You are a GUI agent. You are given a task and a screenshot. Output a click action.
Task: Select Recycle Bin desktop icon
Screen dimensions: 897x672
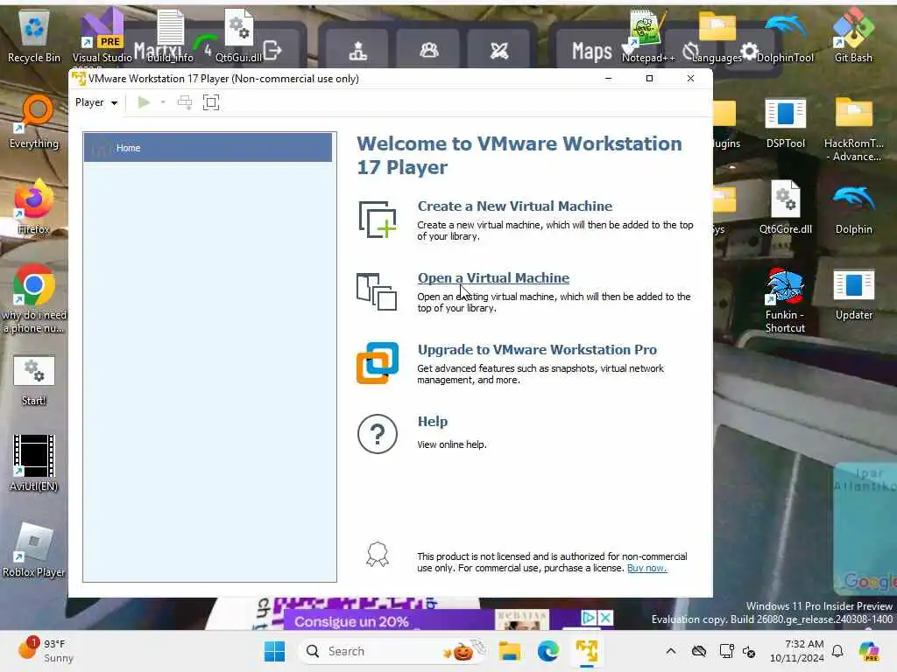point(34,36)
